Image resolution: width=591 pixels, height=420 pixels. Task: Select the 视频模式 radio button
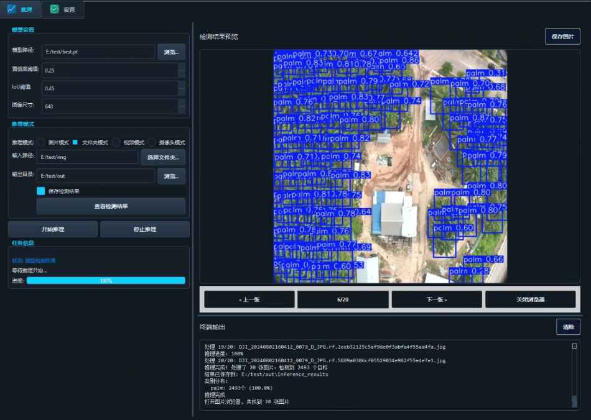116,142
